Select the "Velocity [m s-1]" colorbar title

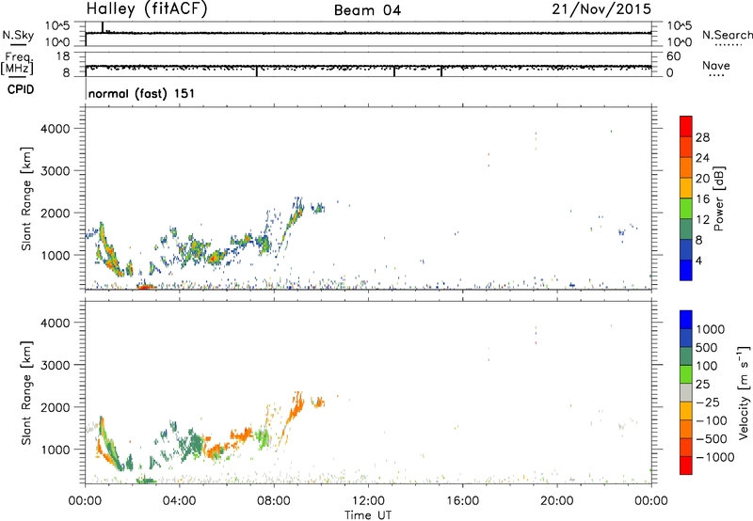tap(744, 393)
